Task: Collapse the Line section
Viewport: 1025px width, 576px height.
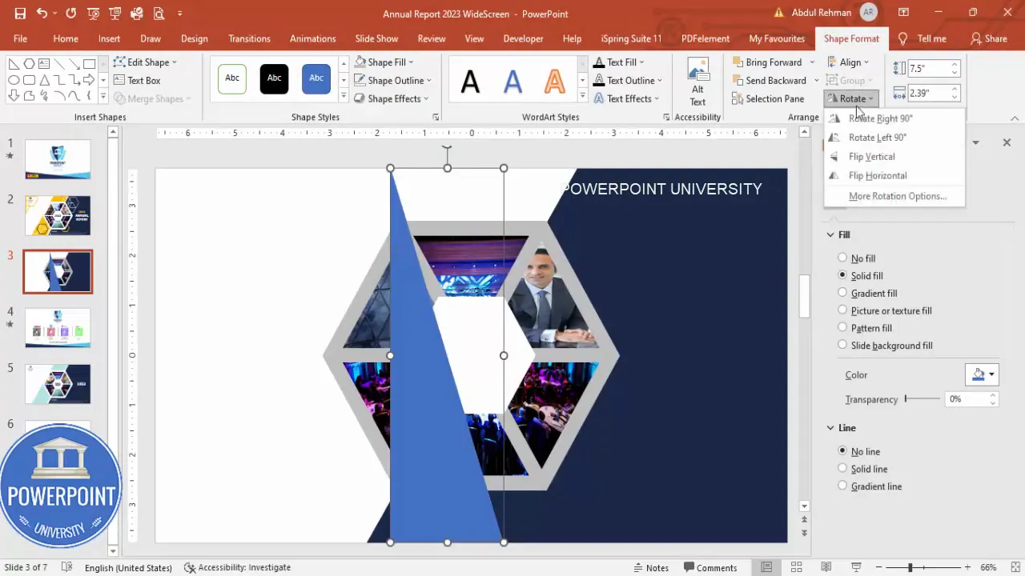Action: [x=830, y=428]
